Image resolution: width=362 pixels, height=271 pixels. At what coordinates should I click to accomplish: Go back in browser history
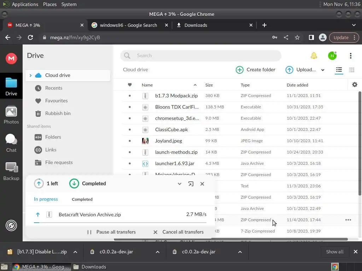coord(8,37)
